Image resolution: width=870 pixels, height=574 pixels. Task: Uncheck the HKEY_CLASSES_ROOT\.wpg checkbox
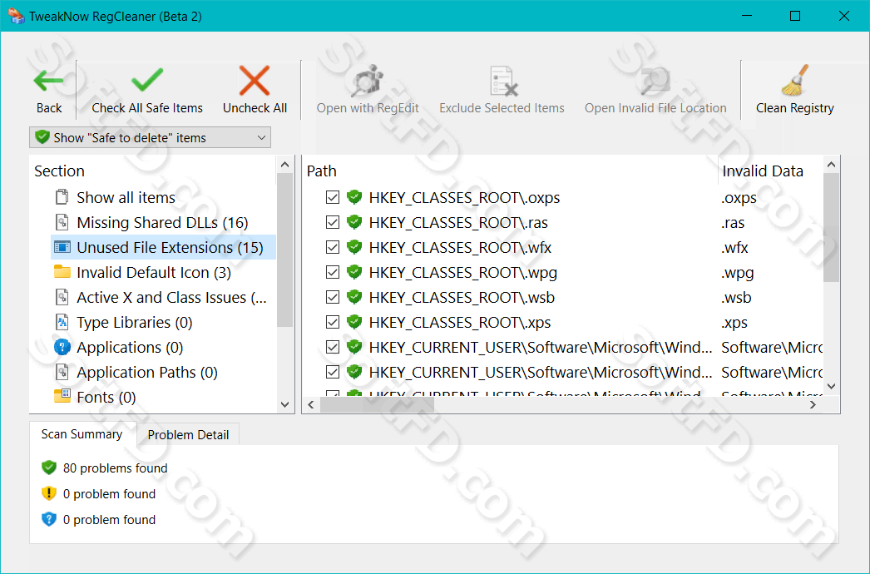pos(333,272)
